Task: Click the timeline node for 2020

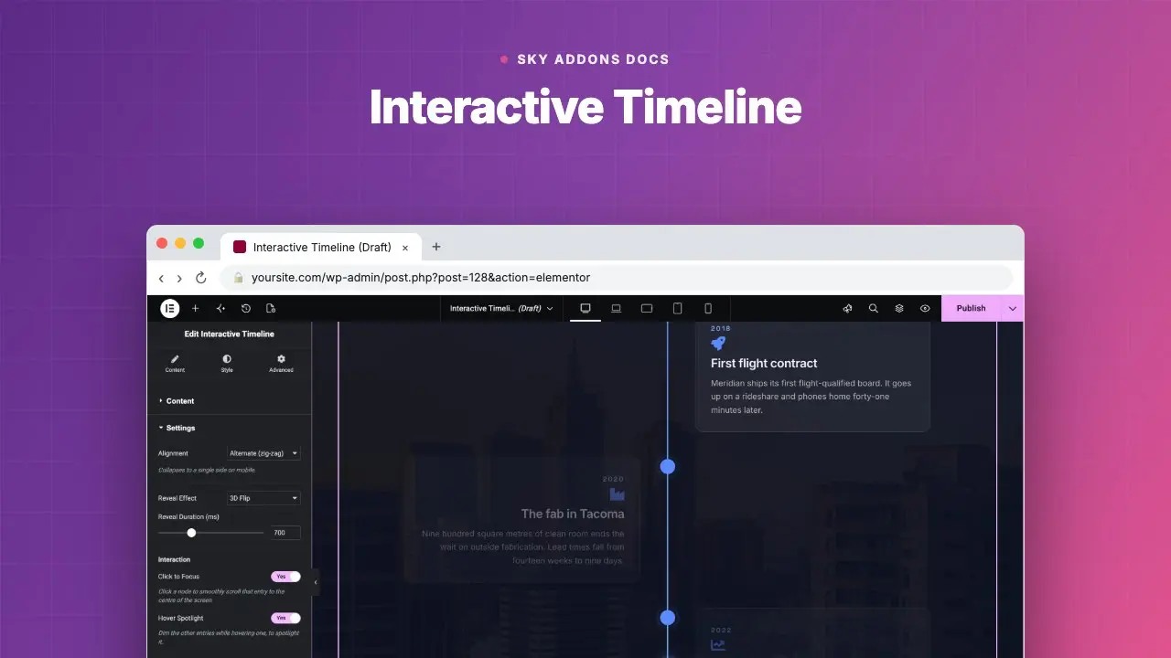Action: [x=668, y=466]
